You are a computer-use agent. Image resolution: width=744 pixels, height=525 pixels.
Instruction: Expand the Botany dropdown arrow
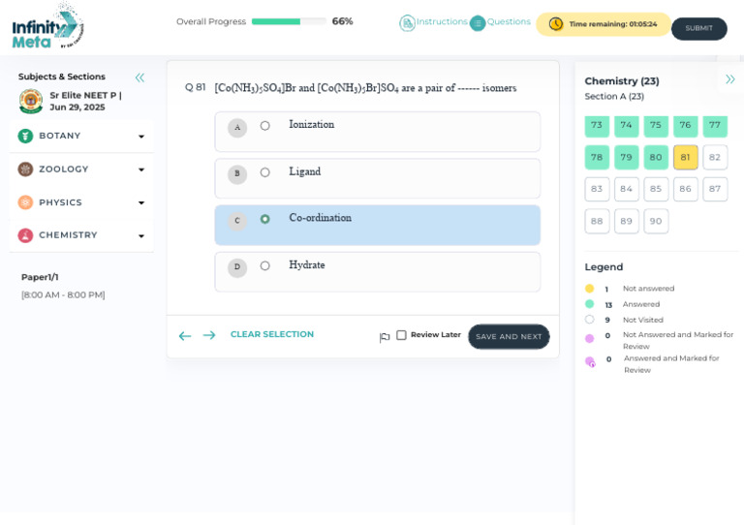click(x=141, y=137)
